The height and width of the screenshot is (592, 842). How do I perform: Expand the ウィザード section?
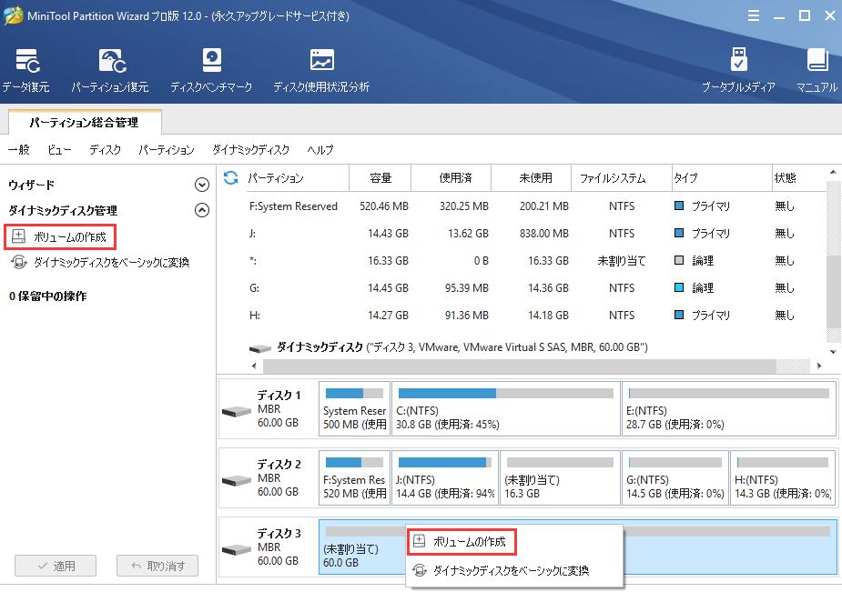(x=202, y=185)
